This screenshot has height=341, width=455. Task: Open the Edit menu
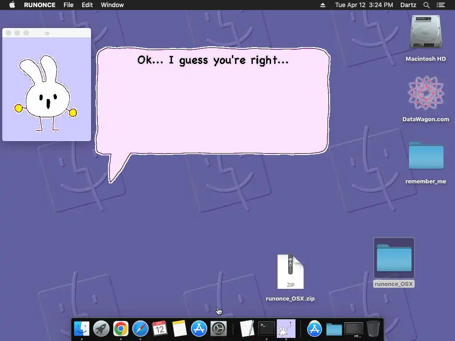click(87, 5)
